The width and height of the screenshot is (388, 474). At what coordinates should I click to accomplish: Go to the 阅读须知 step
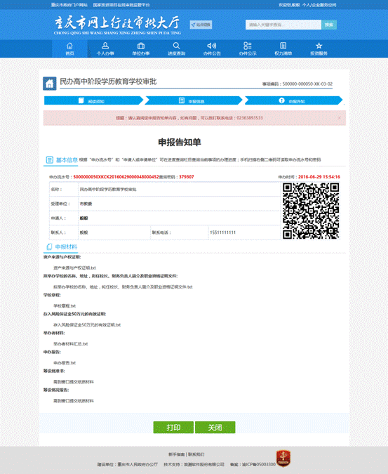click(93, 100)
